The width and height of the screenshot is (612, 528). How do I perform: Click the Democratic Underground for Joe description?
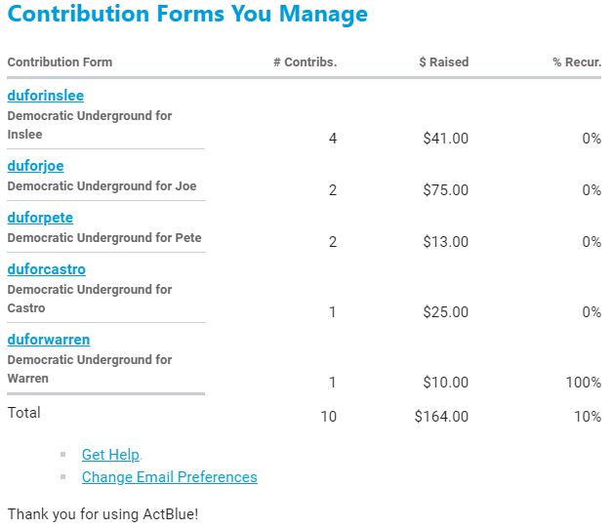[x=102, y=186]
